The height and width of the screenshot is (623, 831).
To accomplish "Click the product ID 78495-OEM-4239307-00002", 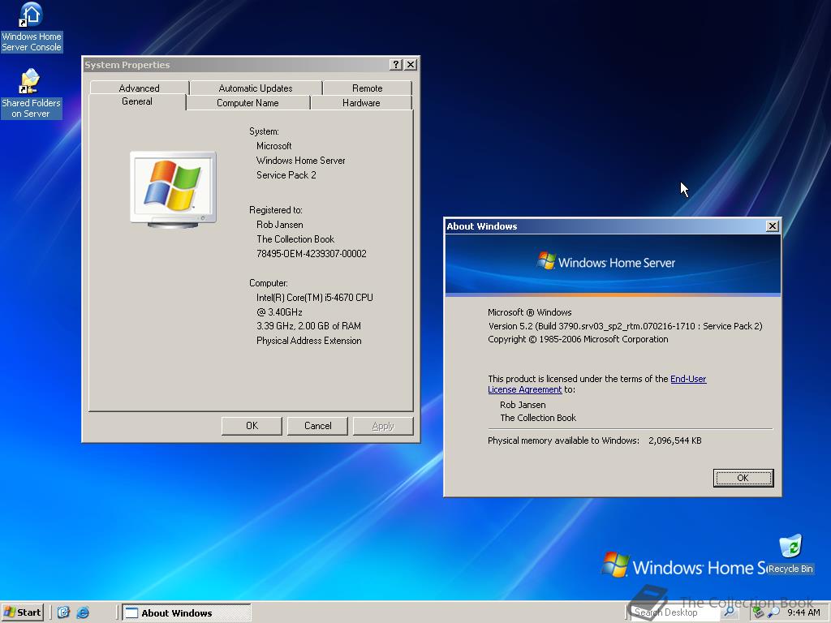I will coord(312,254).
